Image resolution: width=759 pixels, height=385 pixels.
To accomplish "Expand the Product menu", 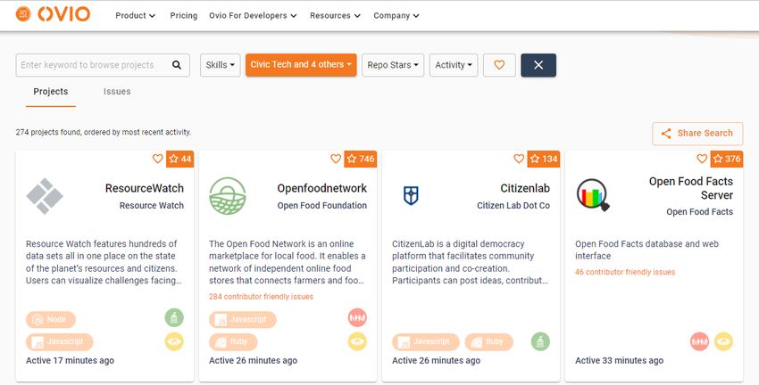I will [x=136, y=15].
